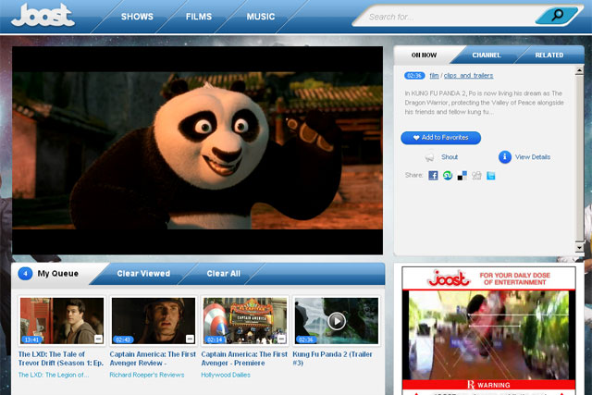This screenshot has height=395, width=592.
Task: Open Captain America Premiere thumbnail
Action: point(244,321)
